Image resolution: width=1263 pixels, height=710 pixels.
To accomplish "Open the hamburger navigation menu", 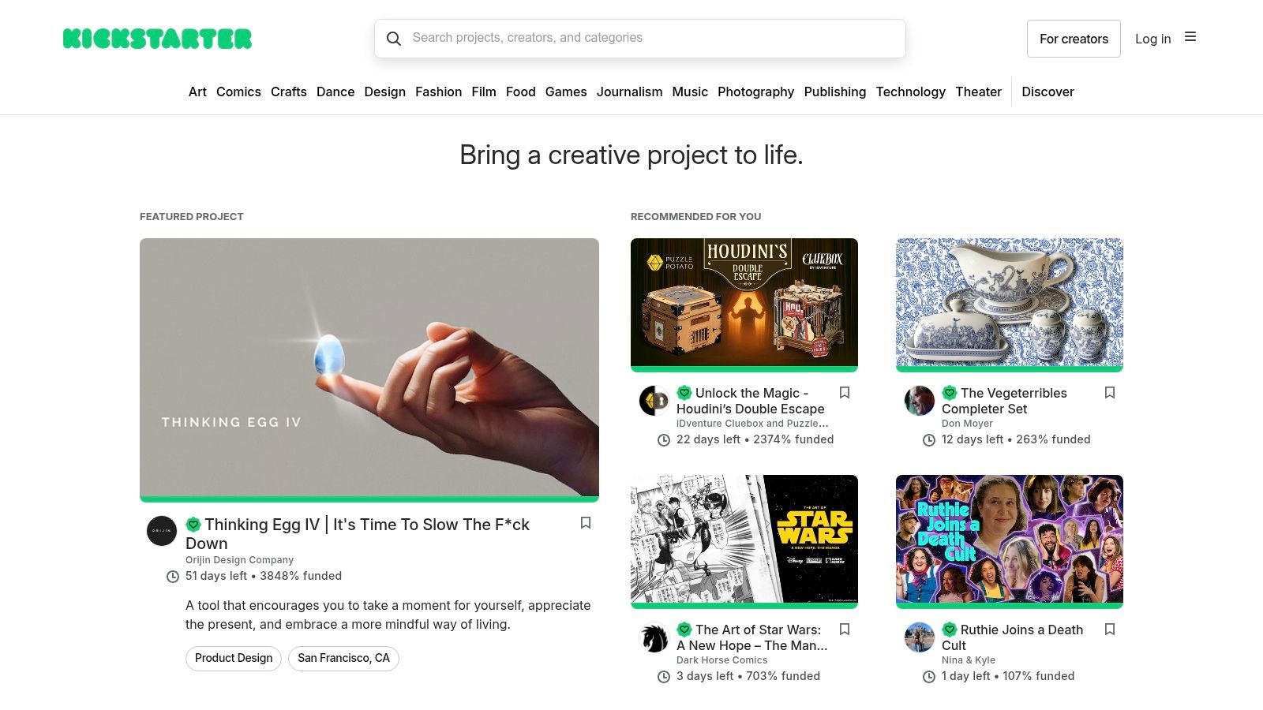I will [1190, 36].
